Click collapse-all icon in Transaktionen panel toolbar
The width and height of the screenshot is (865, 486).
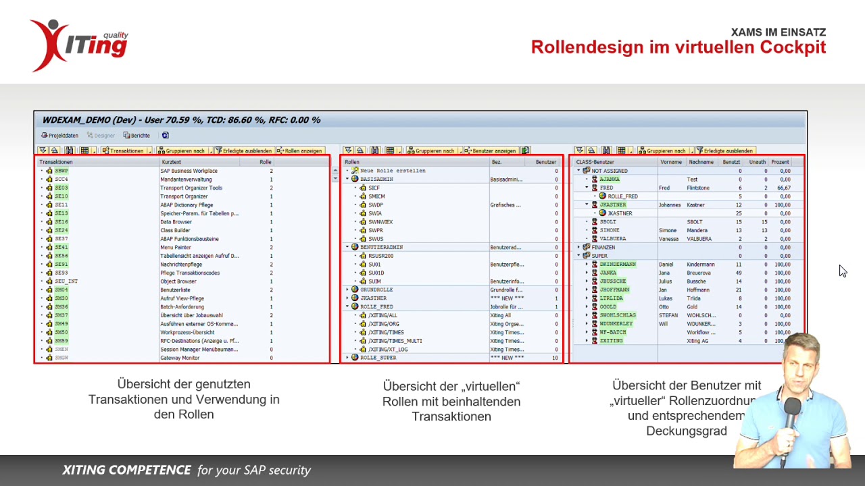tap(55, 151)
